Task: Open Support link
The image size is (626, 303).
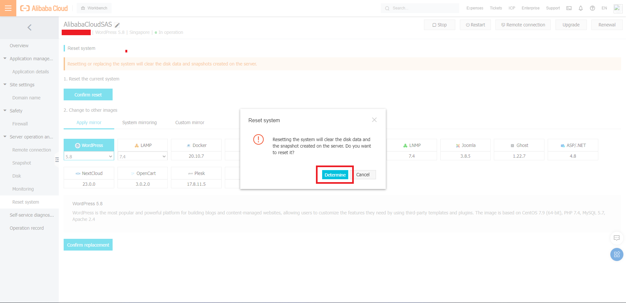Action: click(x=553, y=8)
